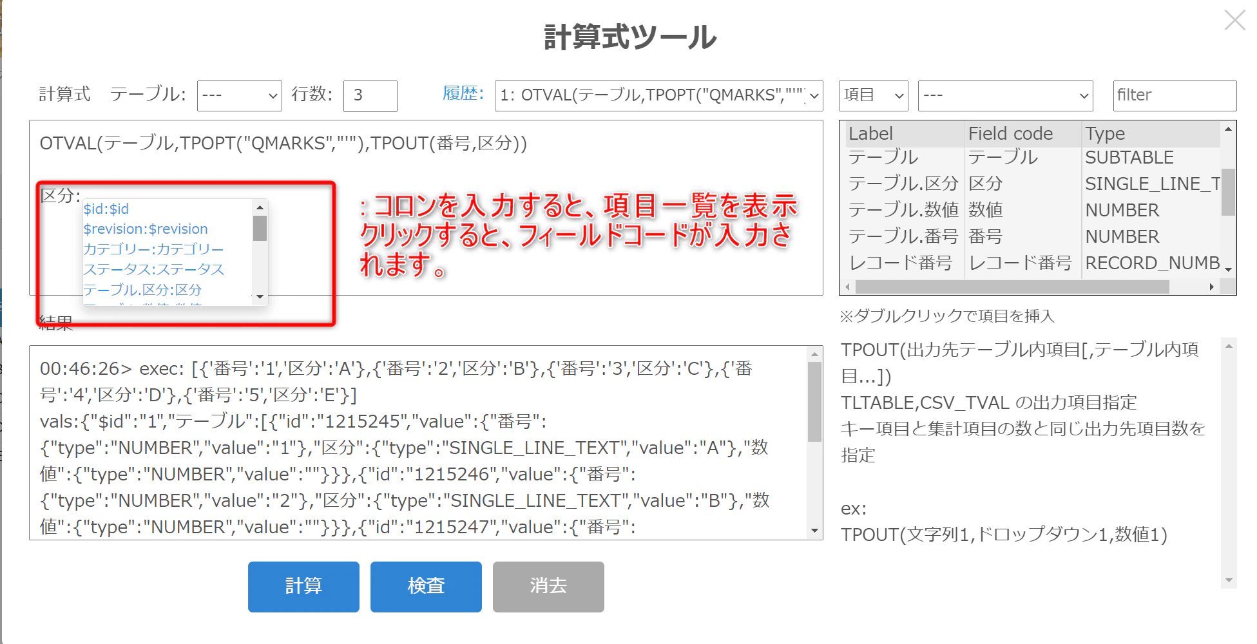This screenshot has height=644, width=1257.
Task: Click the help panel scroll up arrow
Action: (x=1229, y=346)
